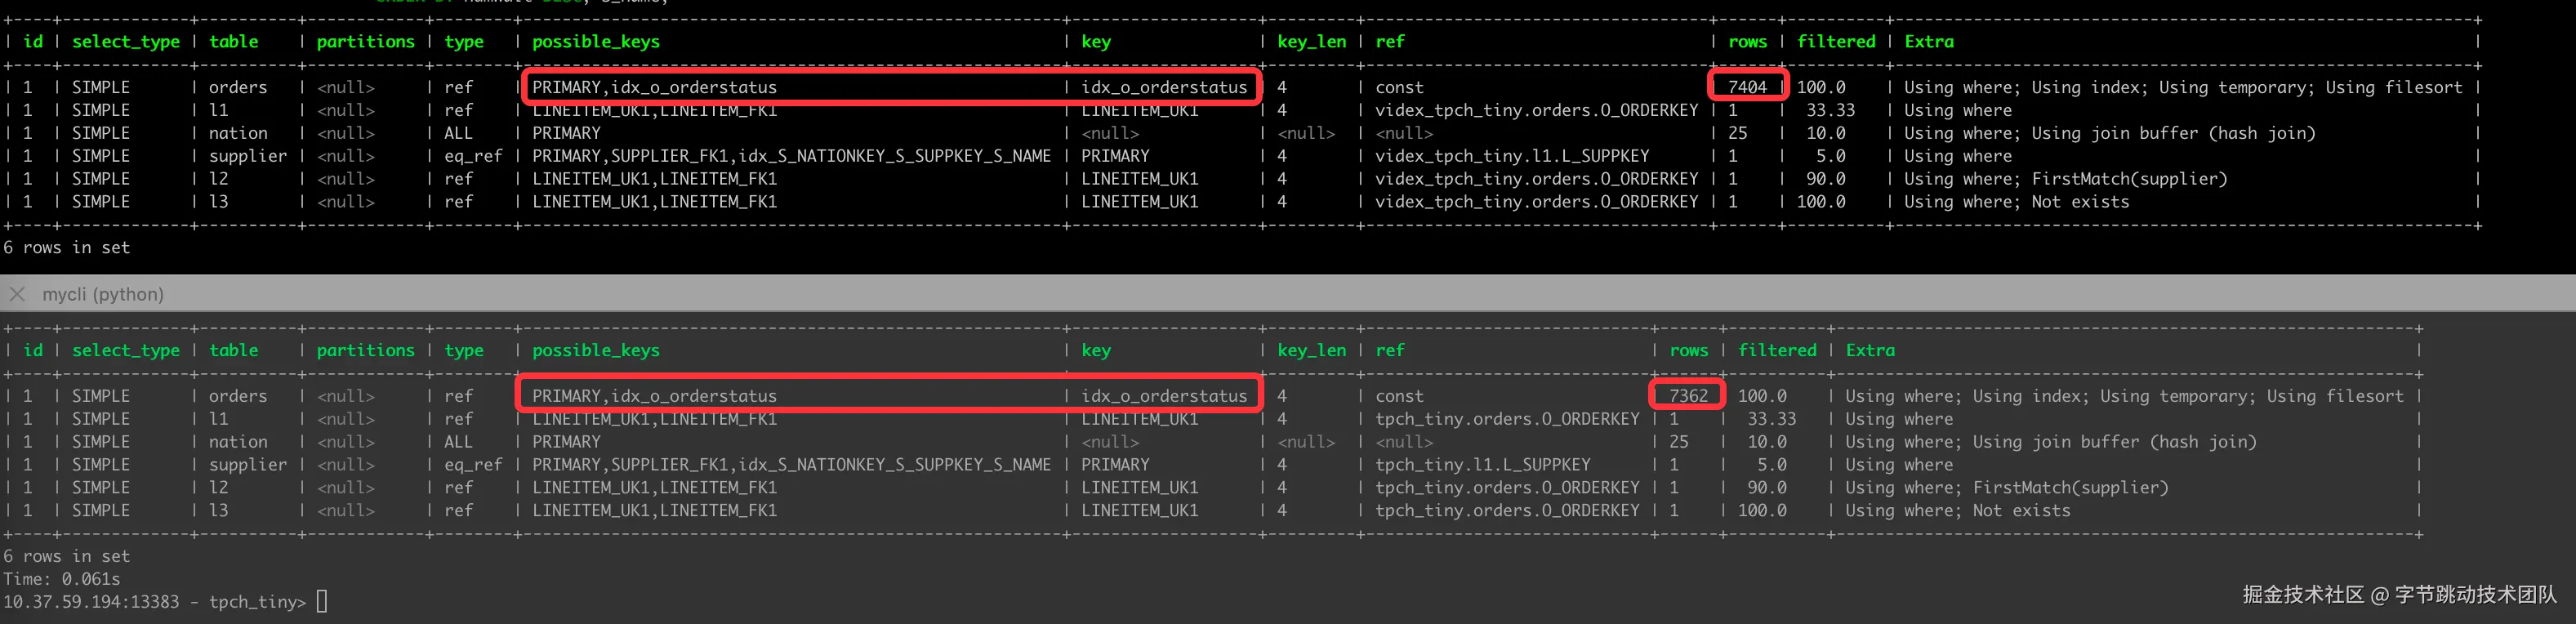Click the Time: 0.061s line
Image resolution: width=2576 pixels, height=624 pixels.
click(x=61, y=579)
